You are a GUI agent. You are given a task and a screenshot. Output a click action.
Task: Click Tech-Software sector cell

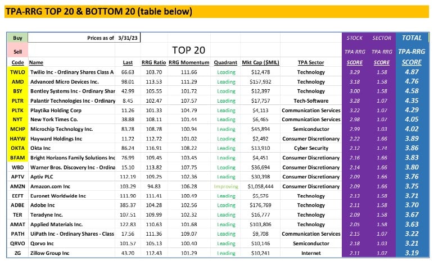coord(311,101)
